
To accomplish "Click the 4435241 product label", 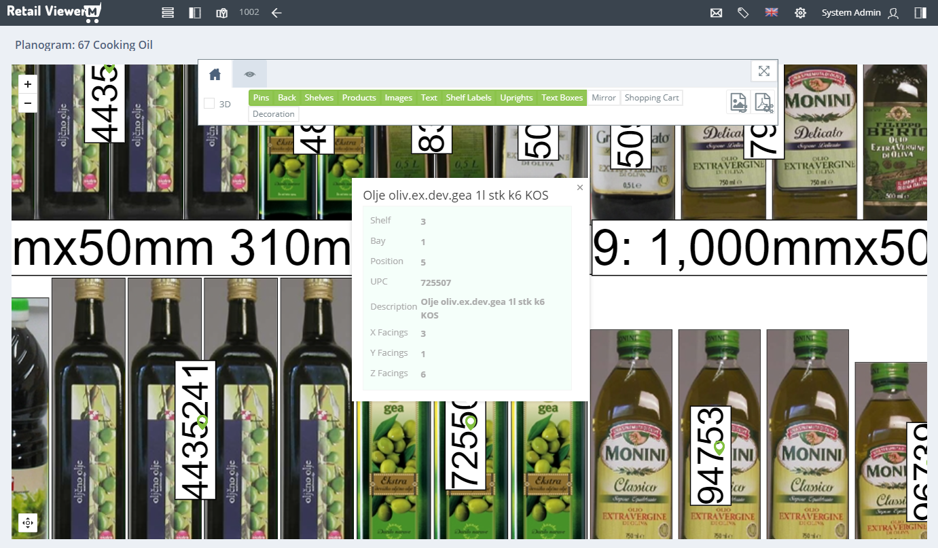I will point(196,430).
